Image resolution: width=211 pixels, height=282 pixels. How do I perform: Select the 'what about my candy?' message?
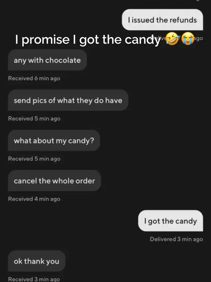[54, 141]
